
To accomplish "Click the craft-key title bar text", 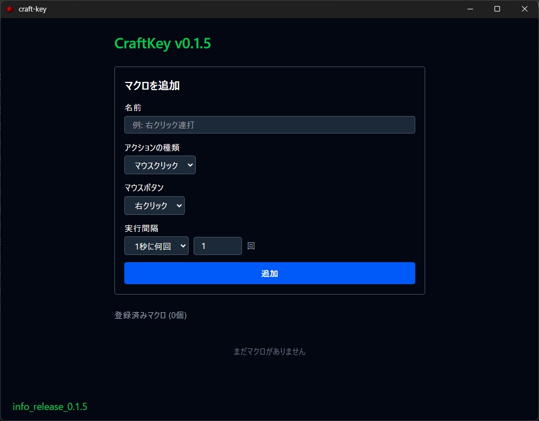I will (32, 9).
